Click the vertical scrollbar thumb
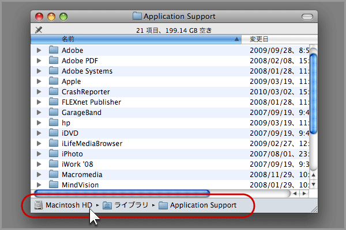 [x=313, y=92]
